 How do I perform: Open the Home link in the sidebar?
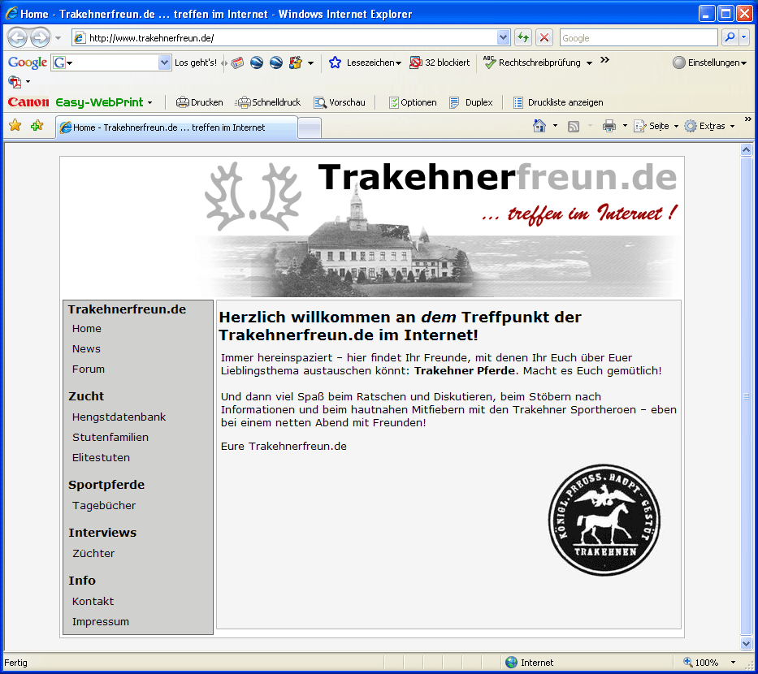[87, 329]
